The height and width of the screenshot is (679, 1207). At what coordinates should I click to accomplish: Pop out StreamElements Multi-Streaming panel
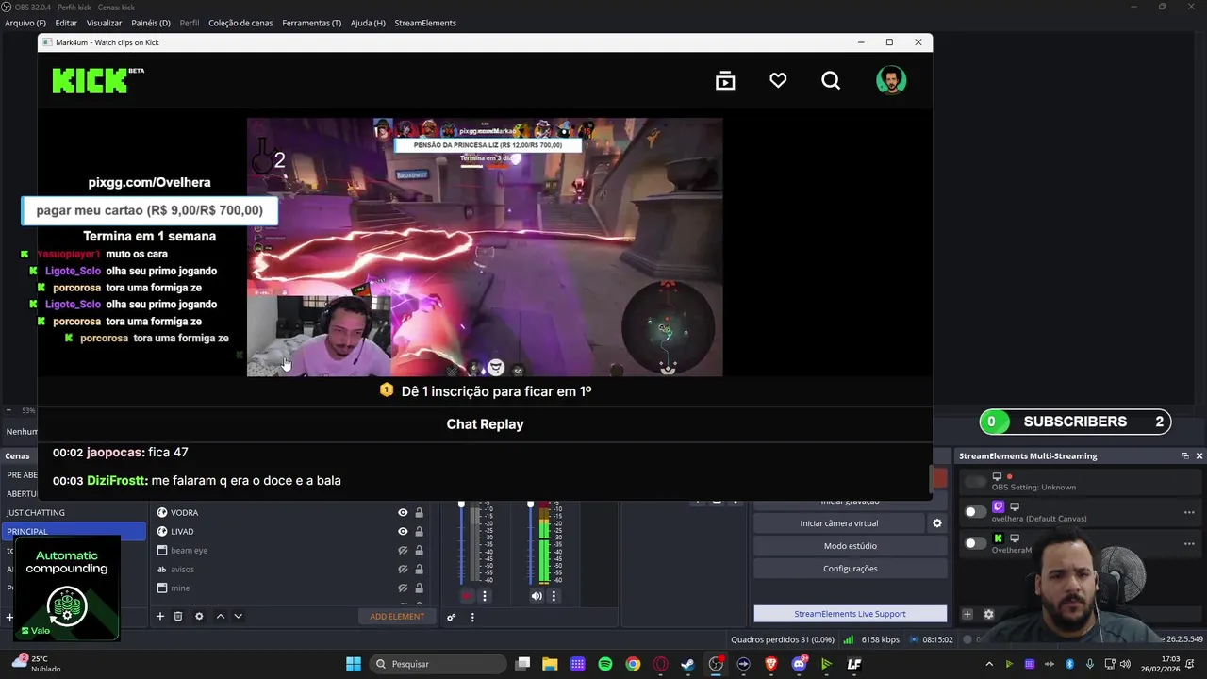[x=1185, y=456]
